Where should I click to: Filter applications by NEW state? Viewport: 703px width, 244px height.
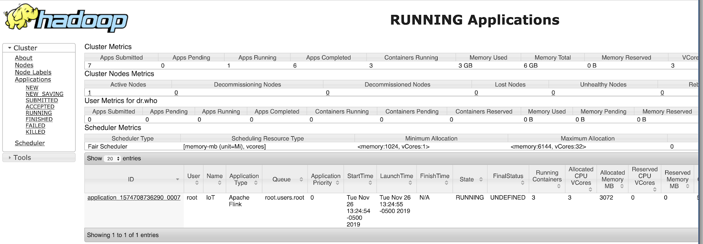coord(32,87)
